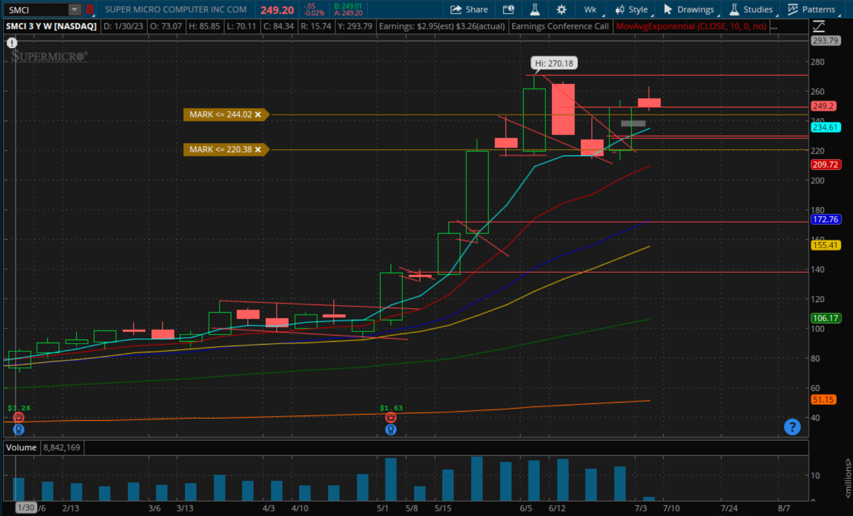Click the last price 249.20 in top bar

point(277,10)
